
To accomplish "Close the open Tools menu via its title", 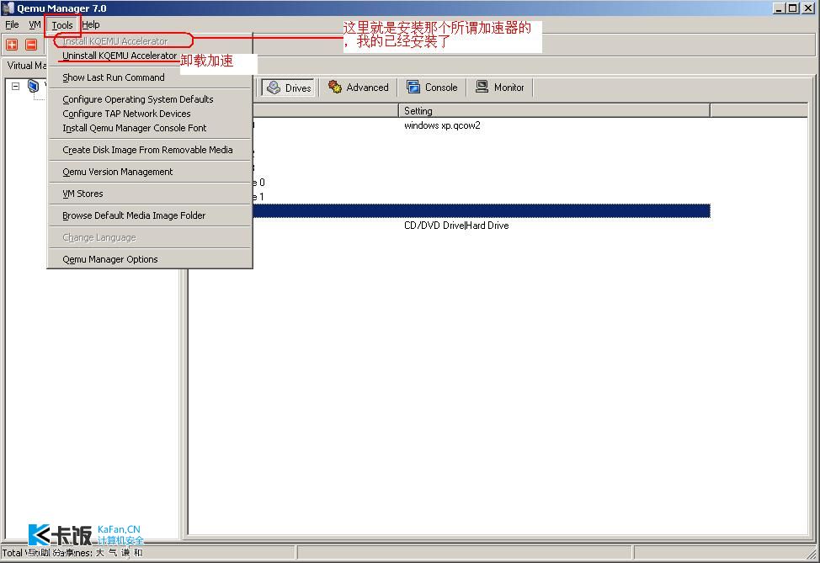I will (x=62, y=24).
